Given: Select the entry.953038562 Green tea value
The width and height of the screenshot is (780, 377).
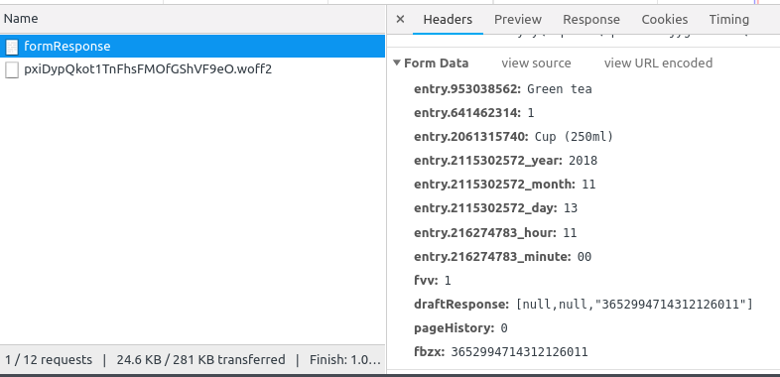Looking at the screenshot, I should (x=559, y=89).
